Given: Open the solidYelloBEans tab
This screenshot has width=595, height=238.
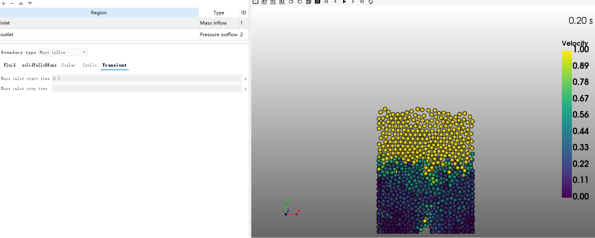Looking at the screenshot, I should [x=39, y=65].
